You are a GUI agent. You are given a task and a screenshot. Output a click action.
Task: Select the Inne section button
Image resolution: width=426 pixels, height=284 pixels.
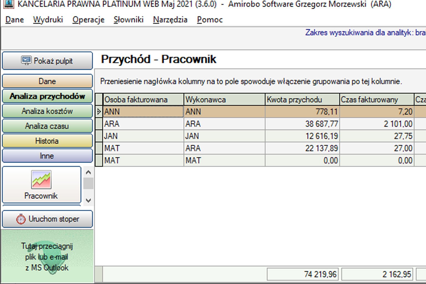click(47, 156)
